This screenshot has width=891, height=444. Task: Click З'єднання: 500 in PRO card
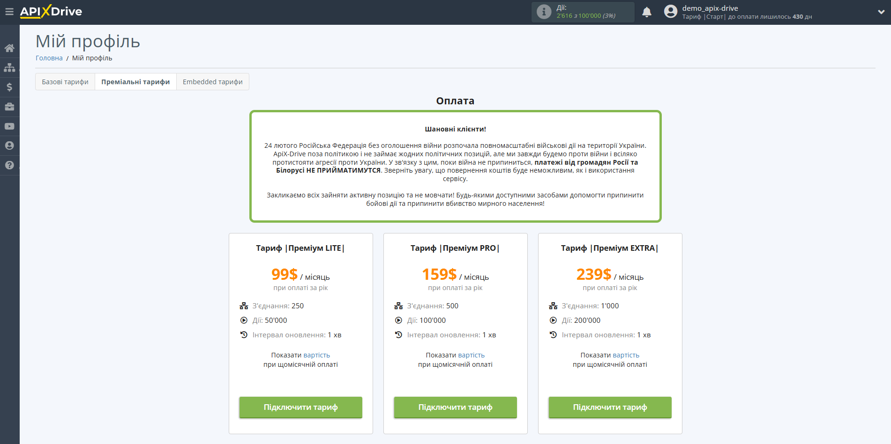tap(433, 306)
